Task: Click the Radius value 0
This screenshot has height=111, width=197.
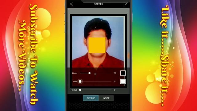Action: 115,90
